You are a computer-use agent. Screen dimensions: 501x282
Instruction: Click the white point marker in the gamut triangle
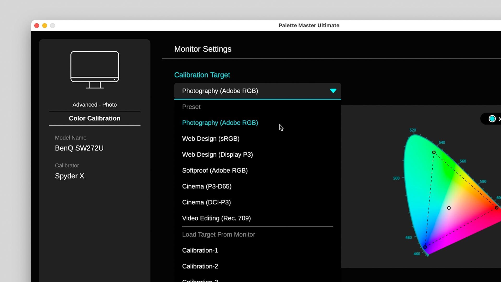[x=449, y=208]
